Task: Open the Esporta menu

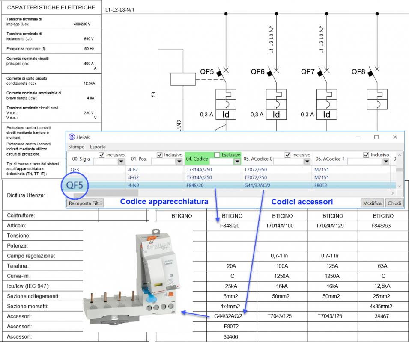Action: (x=98, y=147)
